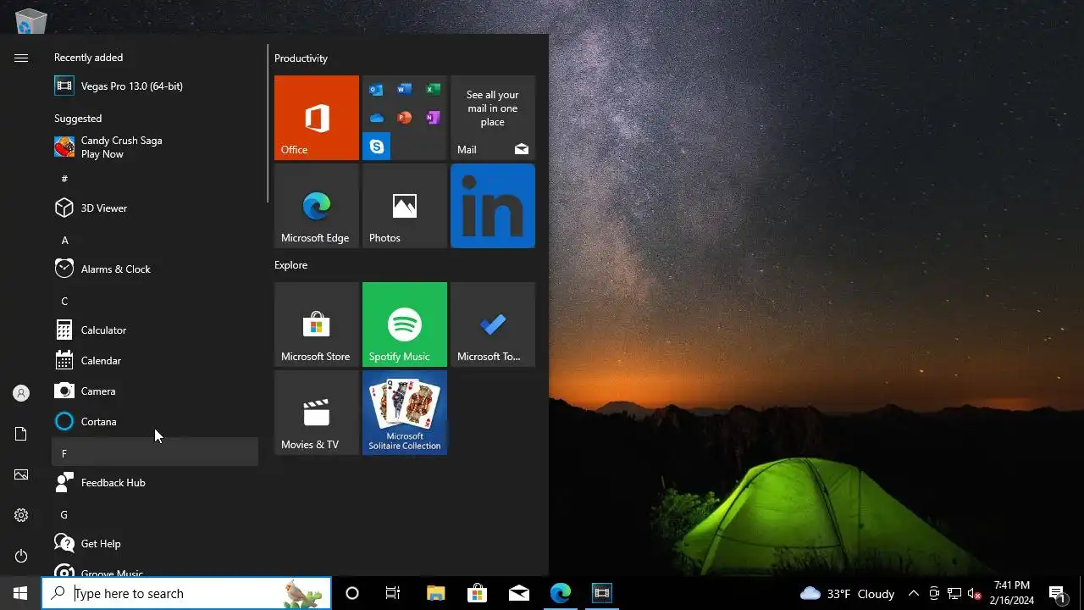
Task: Open Candy Crush Saga suggestion
Action: [x=155, y=147]
